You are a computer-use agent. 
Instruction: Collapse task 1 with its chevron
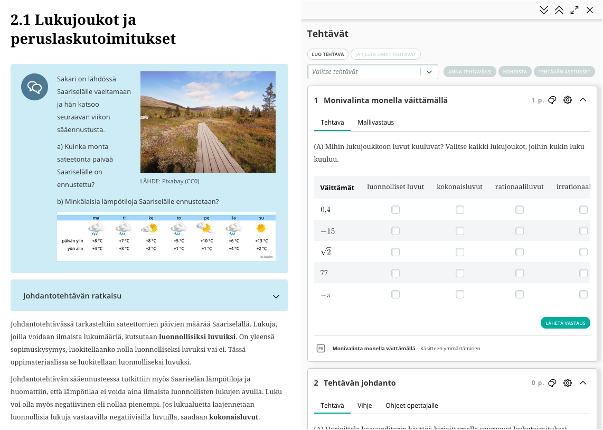[583, 100]
